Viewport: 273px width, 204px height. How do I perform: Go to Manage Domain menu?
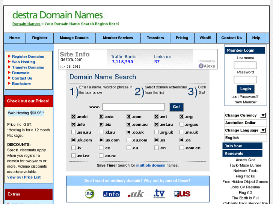[74, 38]
